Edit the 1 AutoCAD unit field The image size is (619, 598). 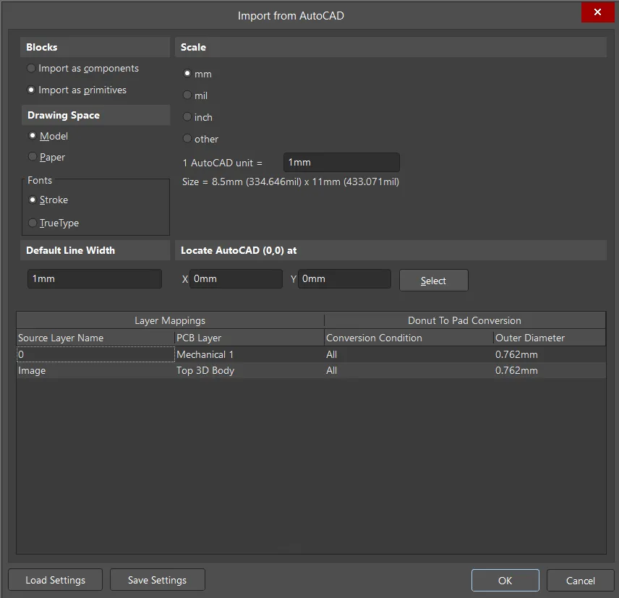click(341, 162)
